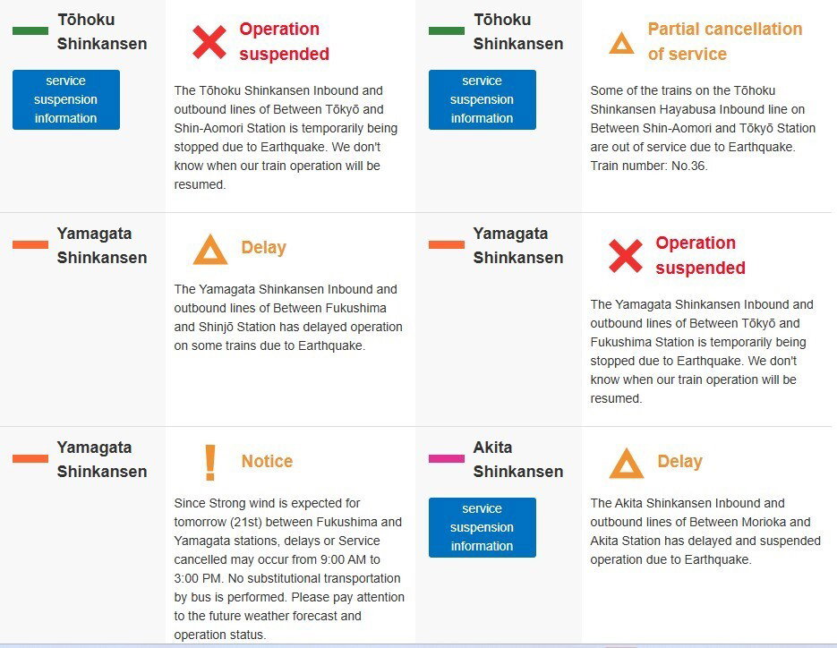Open service suspension information for top-right Tōhoku Shinkansen
This screenshot has width=837, height=648.
coord(482,99)
